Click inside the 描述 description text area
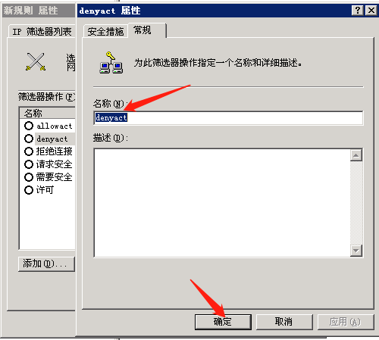379x340 pixels. [222, 203]
